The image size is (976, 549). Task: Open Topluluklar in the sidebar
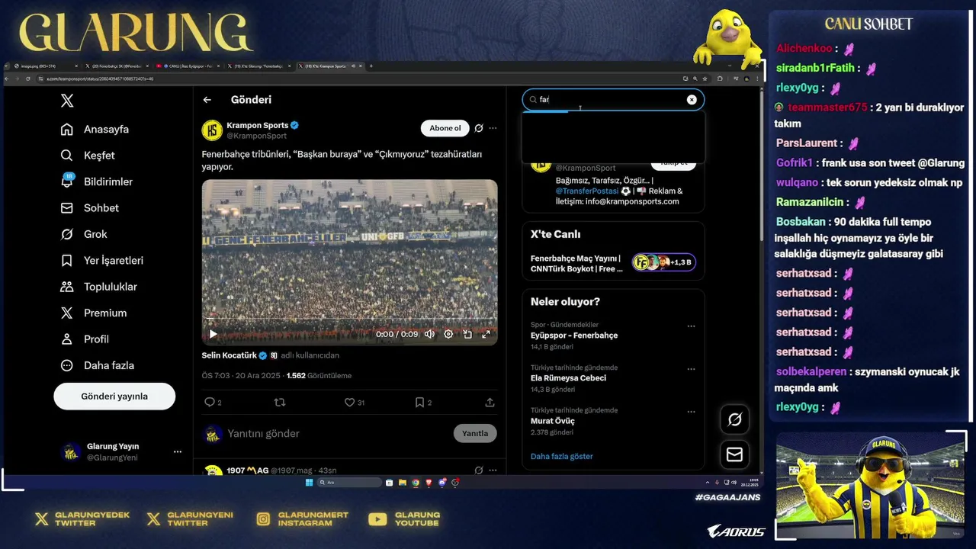pyautogui.click(x=99, y=287)
